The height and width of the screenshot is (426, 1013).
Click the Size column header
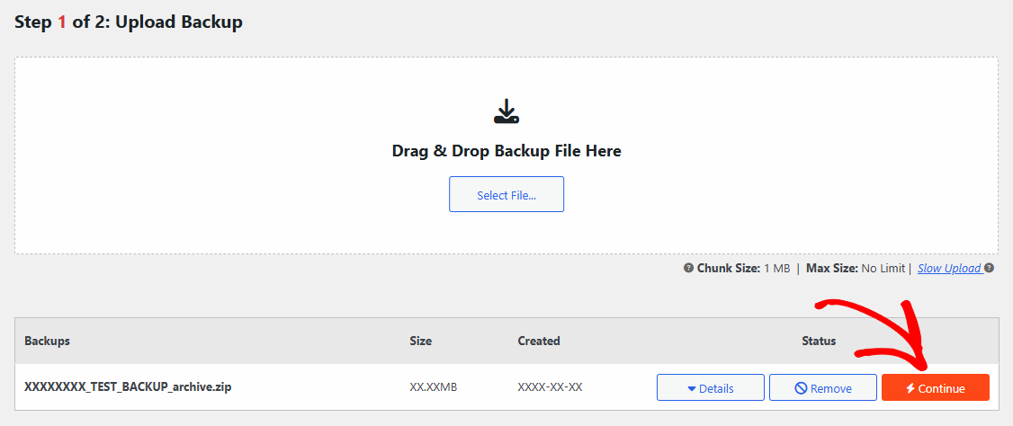tap(420, 341)
